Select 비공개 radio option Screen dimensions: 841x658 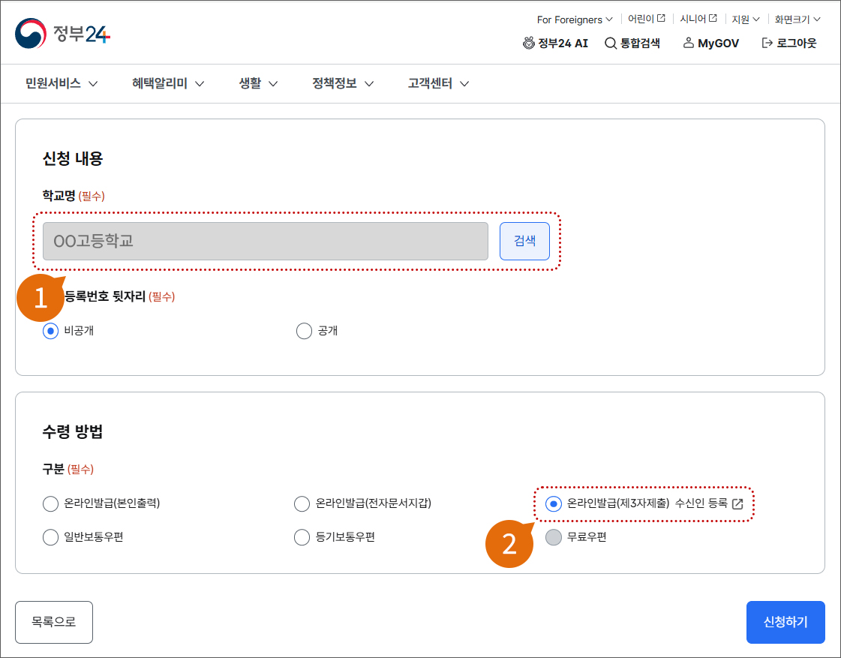click(x=50, y=331)
